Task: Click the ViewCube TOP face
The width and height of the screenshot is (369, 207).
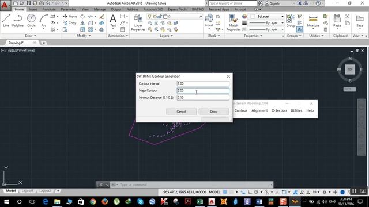Action: [x=350, y=70]
